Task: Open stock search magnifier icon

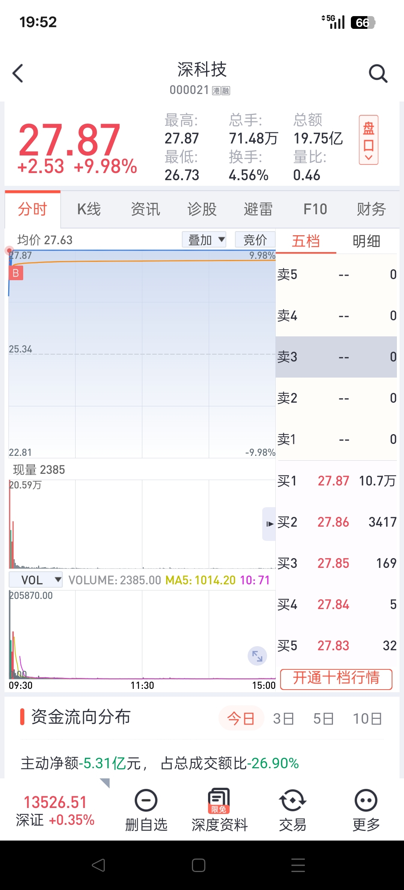Action: [x=378, y=73]
